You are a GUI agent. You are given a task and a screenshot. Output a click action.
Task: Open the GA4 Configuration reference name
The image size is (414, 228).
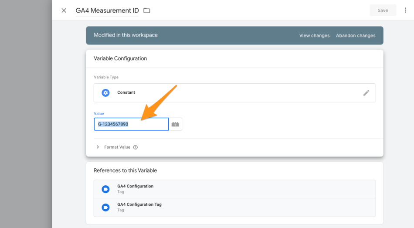coord(135,186)
